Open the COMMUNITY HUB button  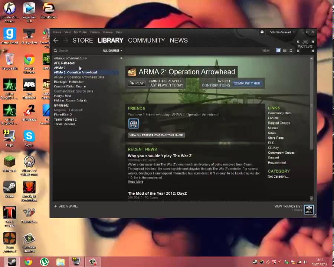247,83
